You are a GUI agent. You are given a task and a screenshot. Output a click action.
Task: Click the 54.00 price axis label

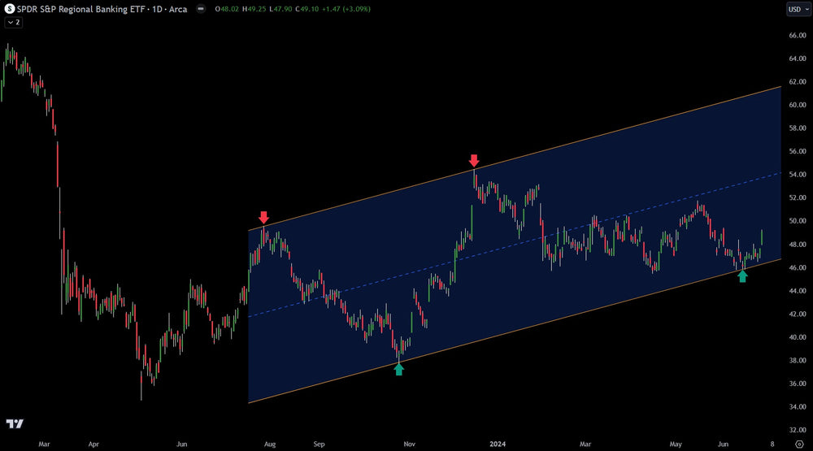(798, 175)
